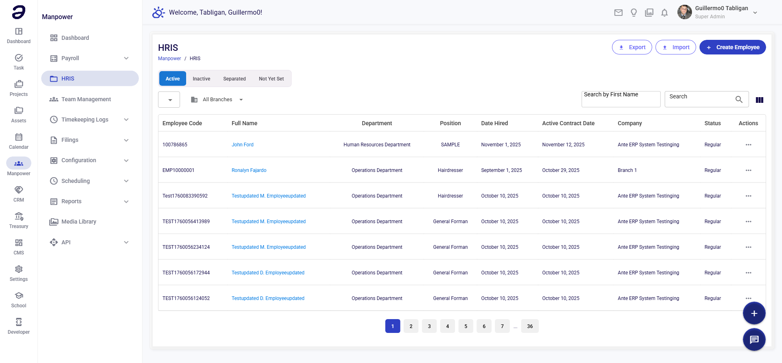The width and height of the screenshot is (782, 363).
Task: Expand the Timekeeping Logs submenu
Action: pos(126,120)
